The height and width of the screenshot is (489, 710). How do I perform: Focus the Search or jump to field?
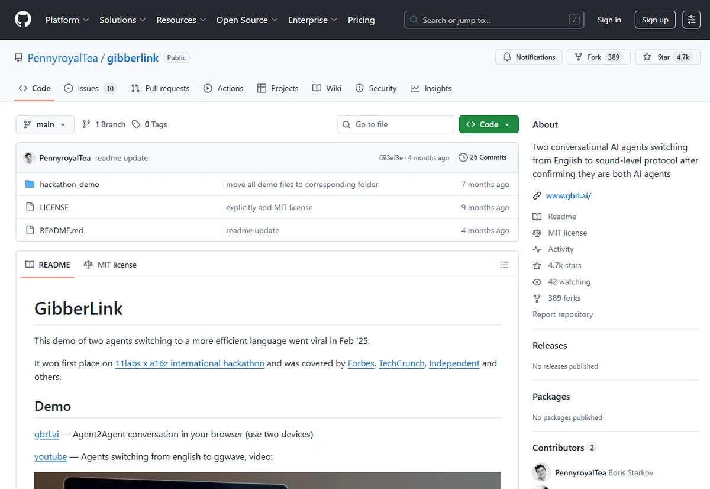[x=495, y=20]
